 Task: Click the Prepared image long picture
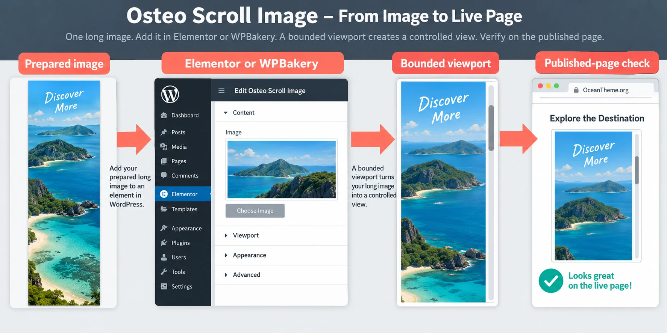pos(64,193)
